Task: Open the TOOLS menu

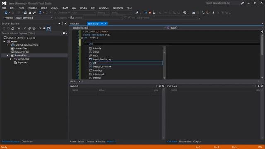Action: (x=83, y=8)
